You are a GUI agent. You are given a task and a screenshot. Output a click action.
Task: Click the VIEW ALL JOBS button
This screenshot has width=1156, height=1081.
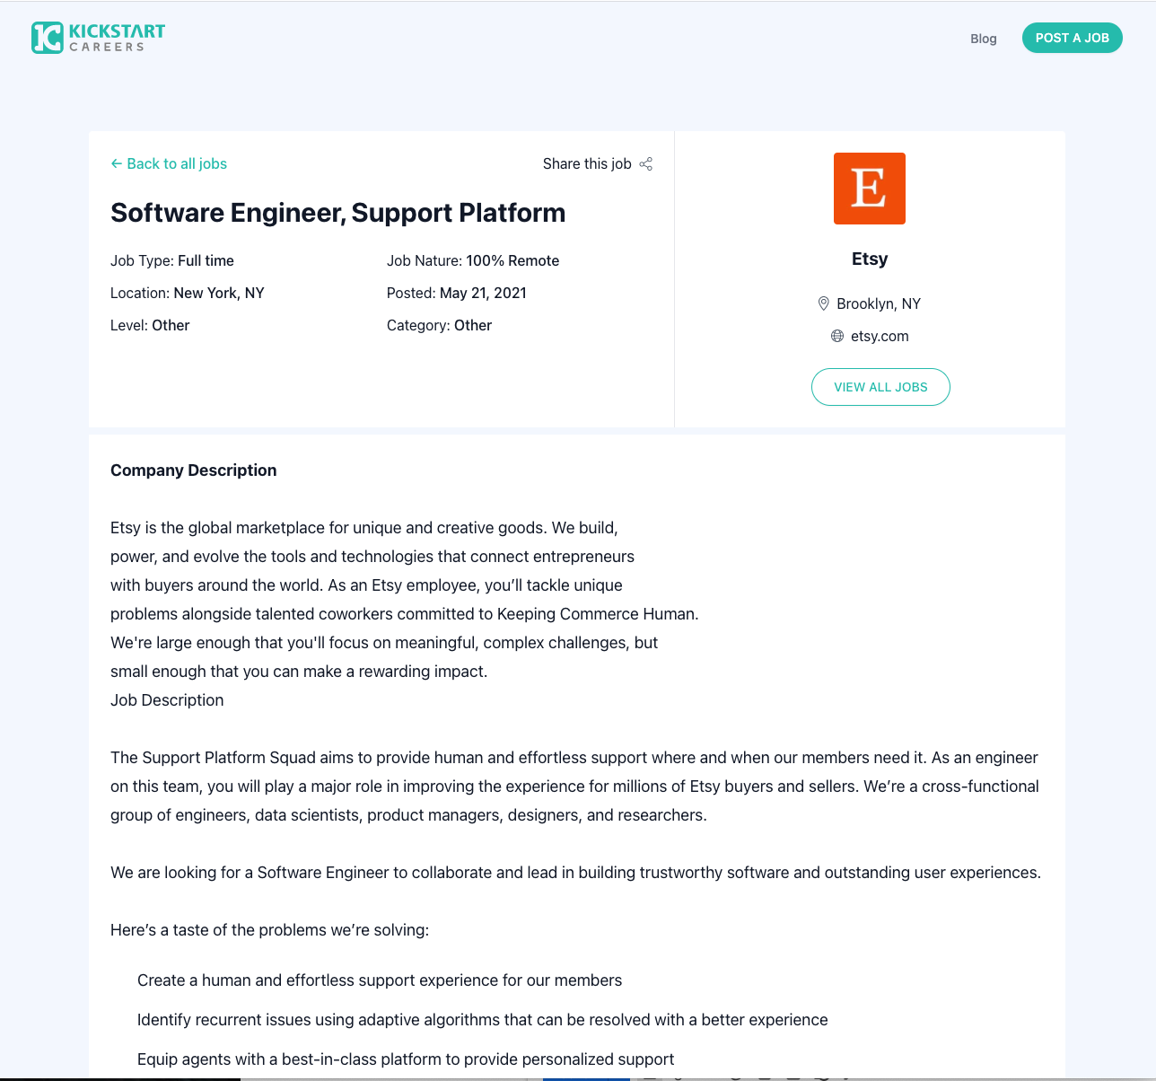pos(880,387)
